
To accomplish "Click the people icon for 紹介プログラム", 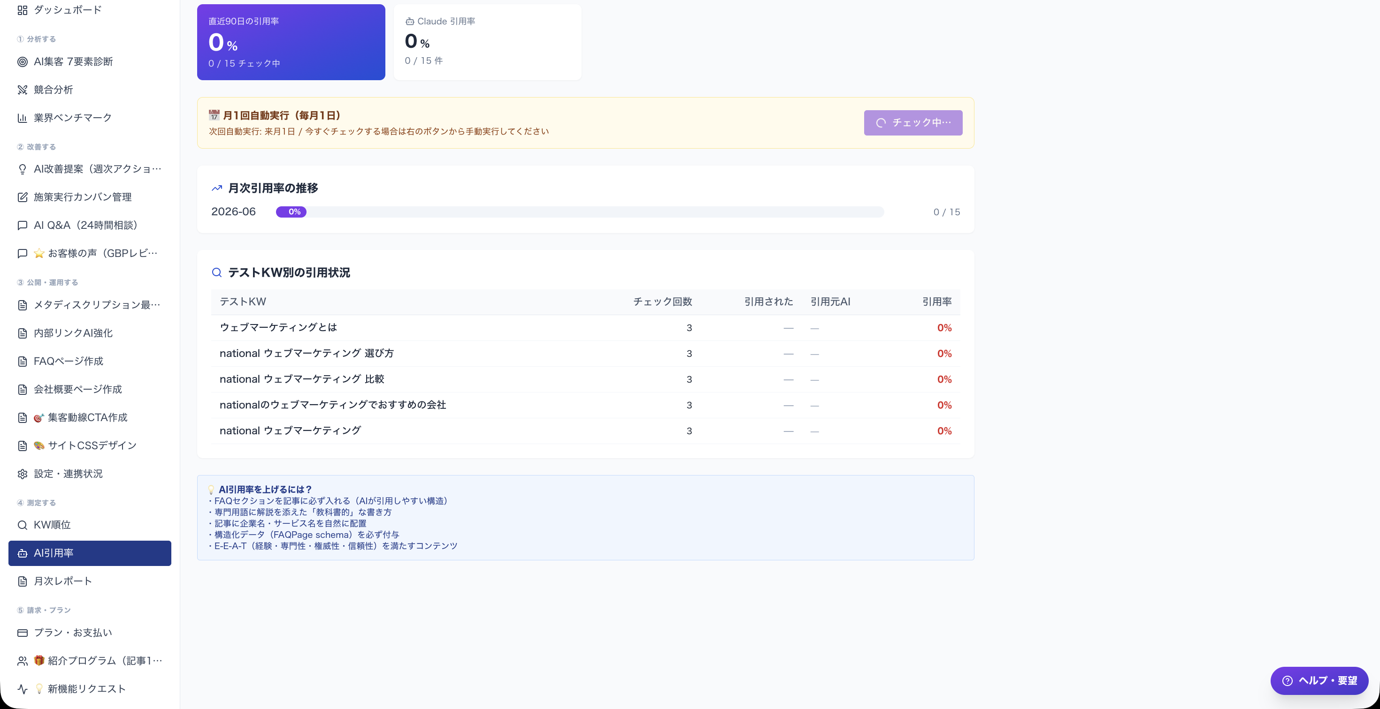I will click(x=22, y=661).
